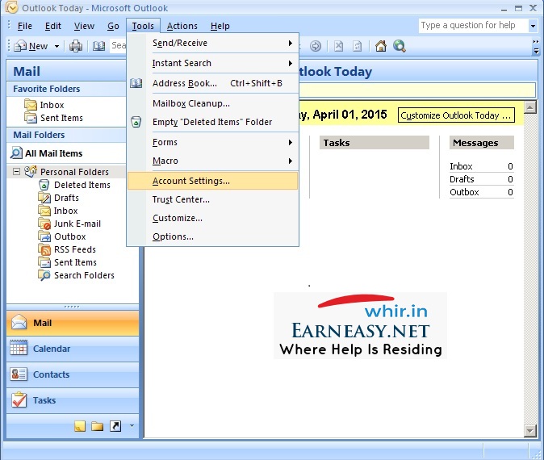The width and height of the screenshot is (544, 460).
Task: Click Junk E-mail folder icon
Action: tap(44, 224)
